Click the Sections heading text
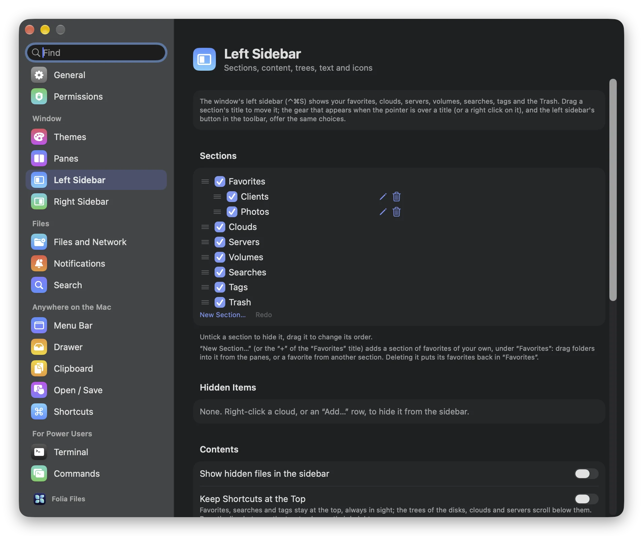Screen dimensions: 643x536 pos(218,156)
